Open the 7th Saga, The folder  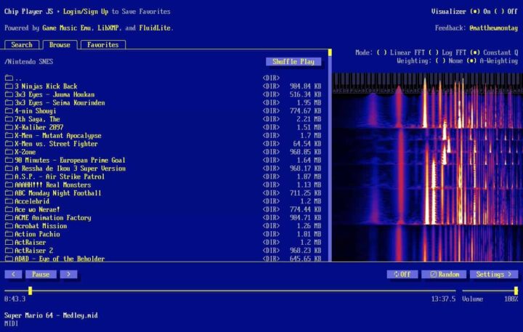click(37, 119)
